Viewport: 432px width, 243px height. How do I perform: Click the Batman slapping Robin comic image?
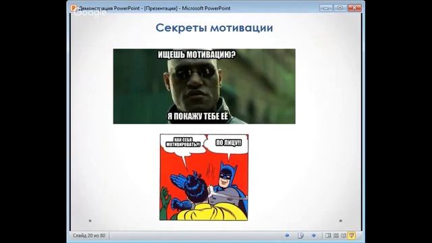point(204,177)
